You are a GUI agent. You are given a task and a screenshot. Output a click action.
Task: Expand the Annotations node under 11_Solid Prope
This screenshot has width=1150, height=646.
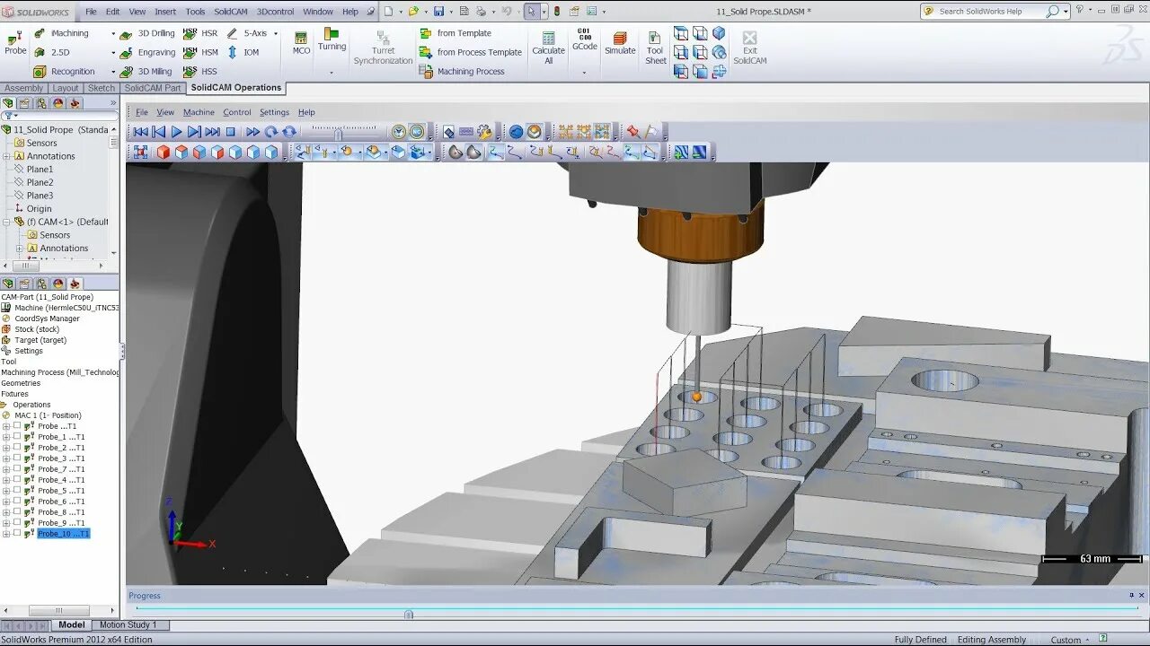(x=6, y=156)
